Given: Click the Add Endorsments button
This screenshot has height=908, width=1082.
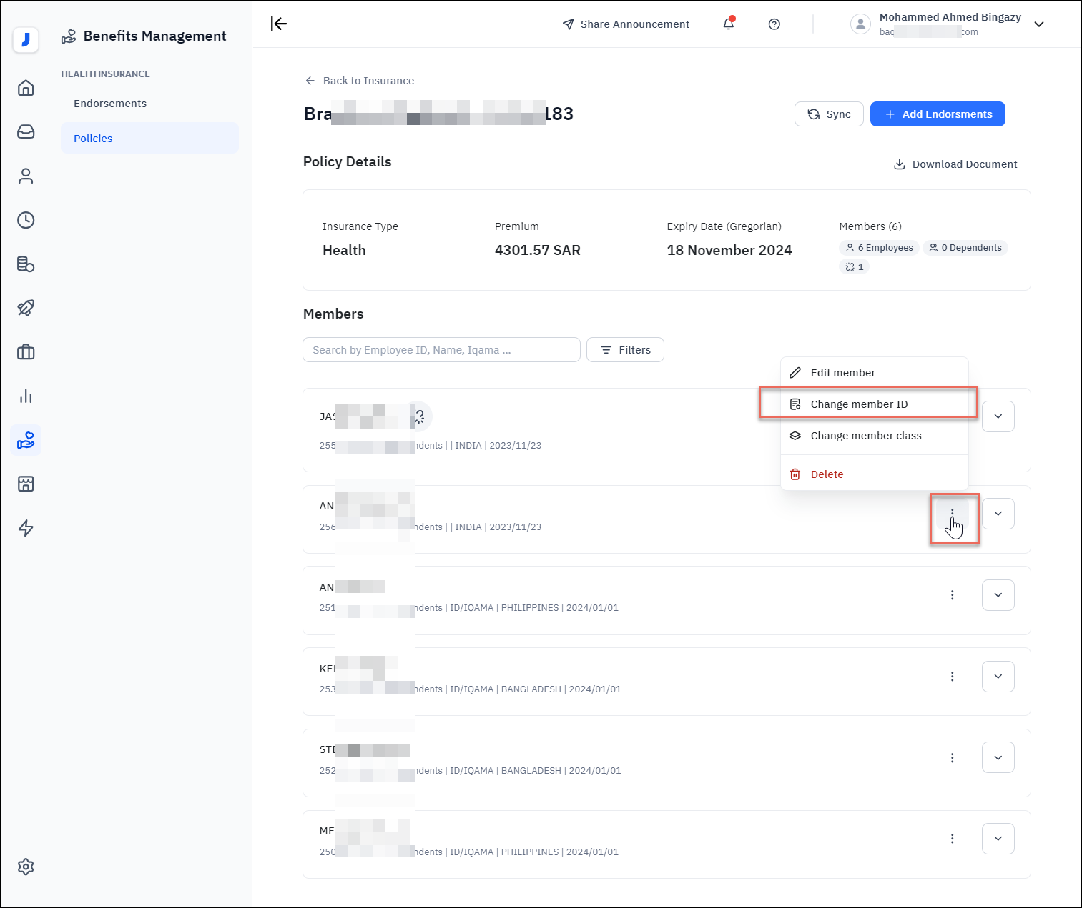Looking at the screenshot, I should [937, 114].
